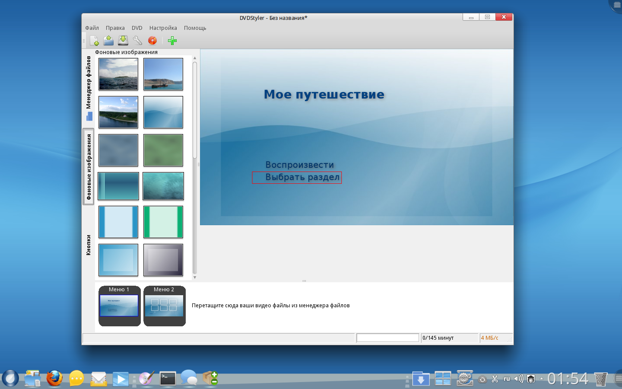
Task: Switch to the Менеджер файлов side tab
Action: click(89, 86)
